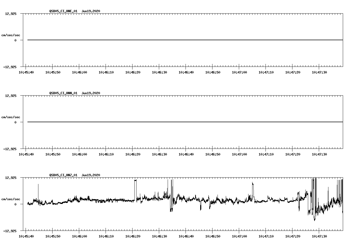Viewport: 362px width, 246px height.
Task: Click the -12.925 lower limit on HNZ axis
Action: pos(10,231)
